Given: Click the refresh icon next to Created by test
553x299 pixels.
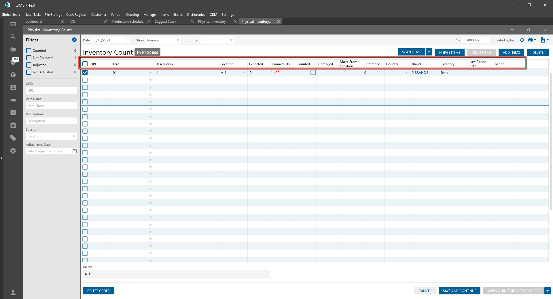Looking at the screenshot, I should [522, 40].
